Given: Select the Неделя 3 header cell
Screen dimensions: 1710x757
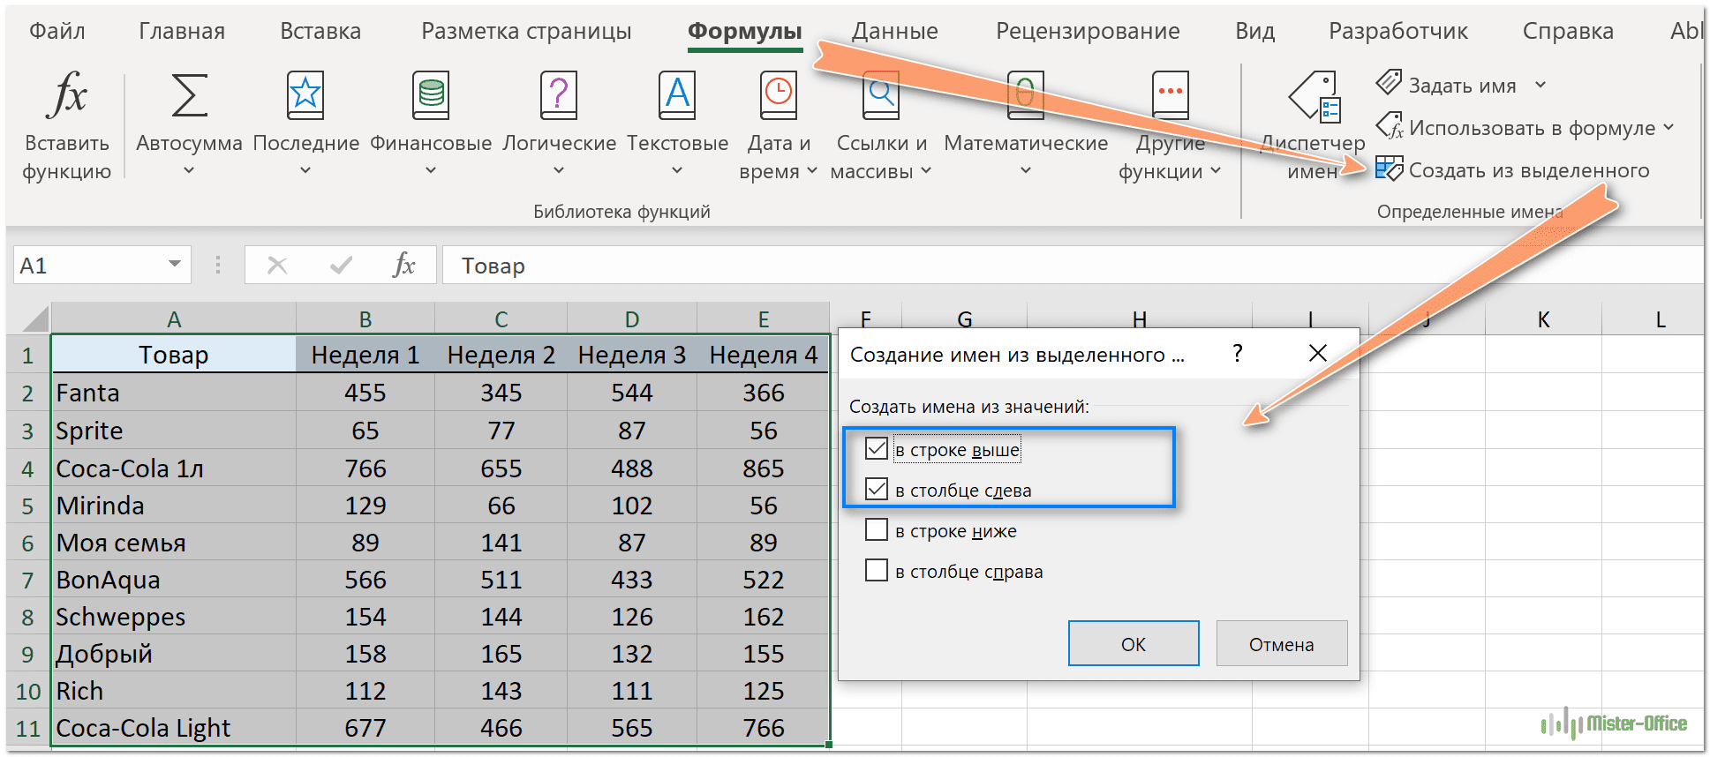Looking at the screenshot, I should (632, 355).
